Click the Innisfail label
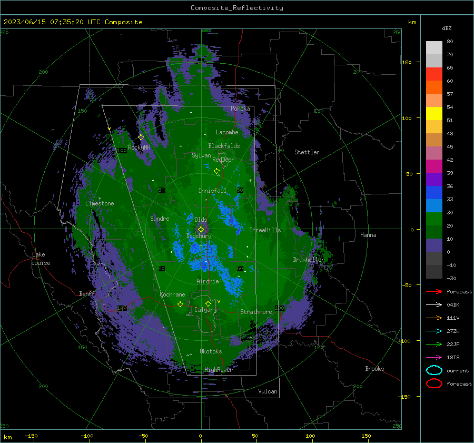The height and width of the screenshot is (443, 474). tap(212, 191)
